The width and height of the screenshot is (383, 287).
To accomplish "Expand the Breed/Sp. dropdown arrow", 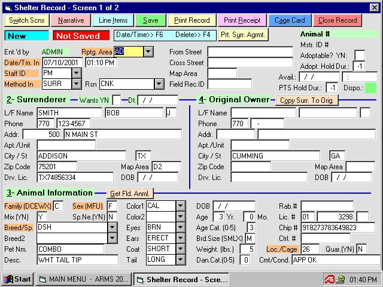I will pos(113,227).
